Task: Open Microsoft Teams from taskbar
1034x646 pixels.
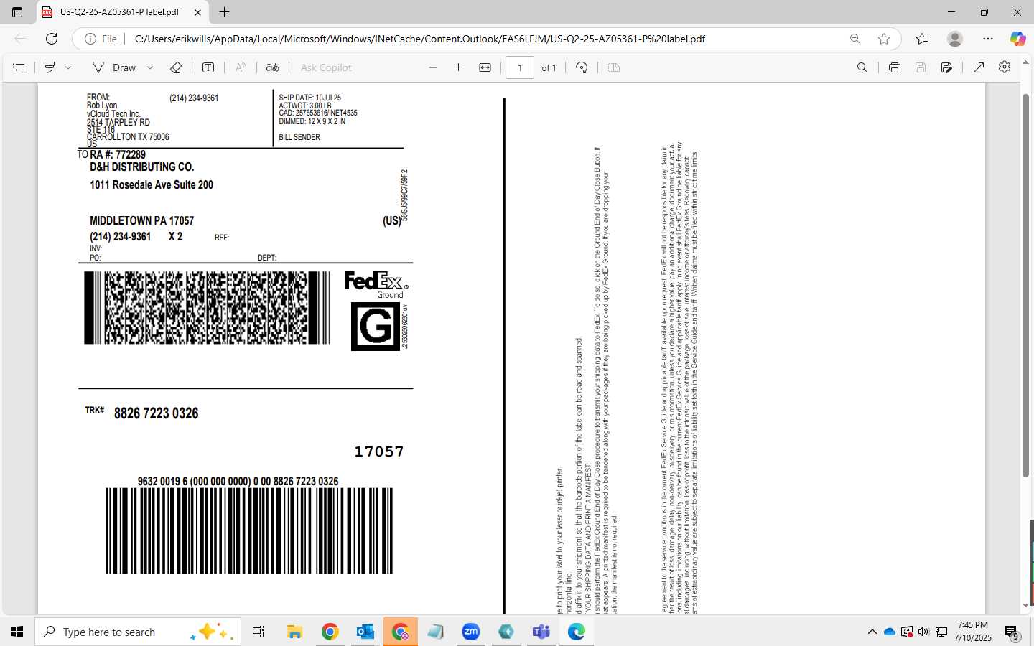Action: pos(541,632)
